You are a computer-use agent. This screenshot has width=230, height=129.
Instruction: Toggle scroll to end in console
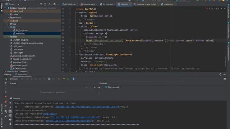click(10, 115)
